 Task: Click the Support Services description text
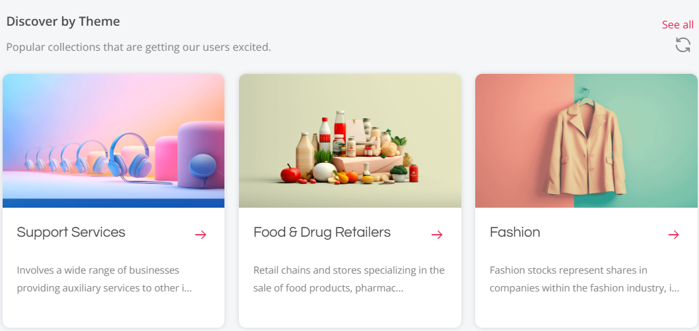tap(104, 279)
